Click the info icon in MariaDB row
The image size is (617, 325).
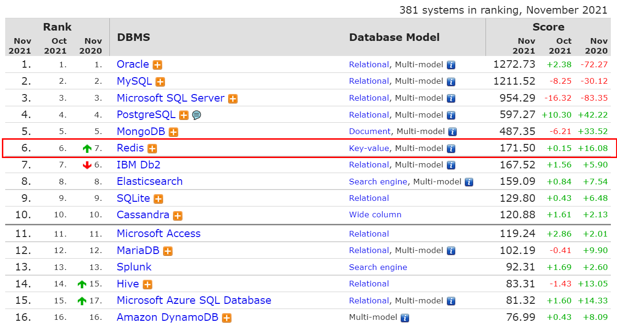451,251
